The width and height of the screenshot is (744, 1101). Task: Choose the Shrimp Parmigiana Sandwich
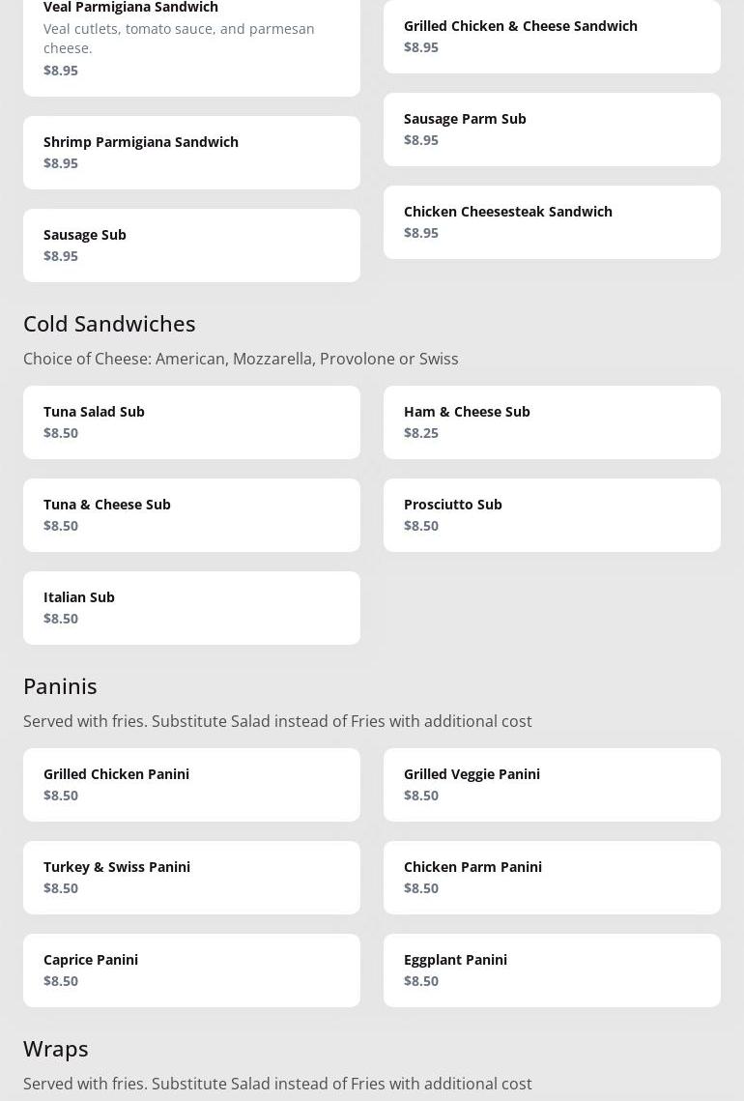(x=191, y=152)
